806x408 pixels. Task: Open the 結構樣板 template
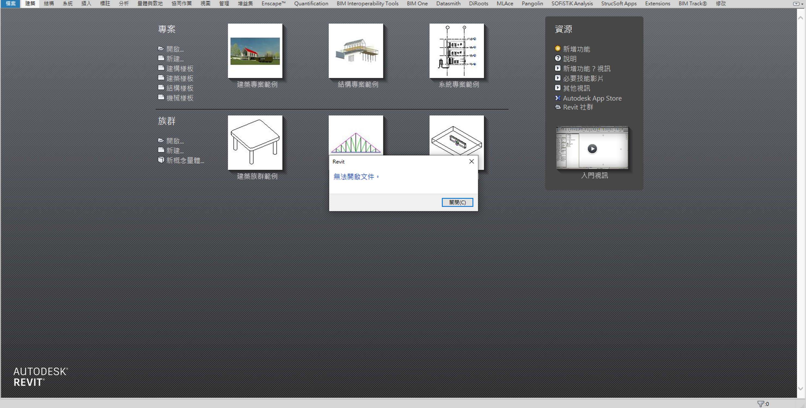click(x=180, y=88)
